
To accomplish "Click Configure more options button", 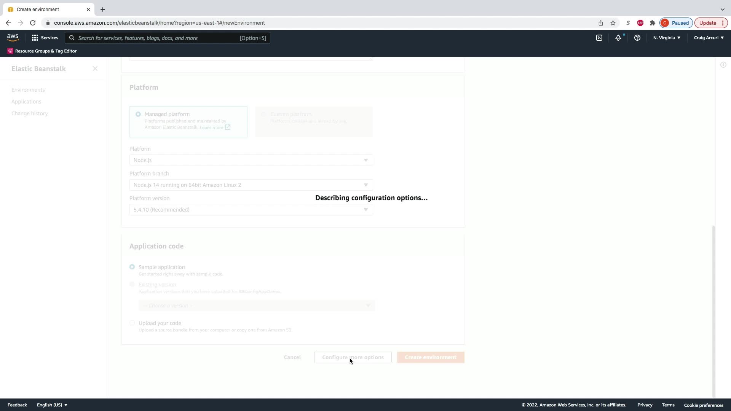I will pos(353,357).
